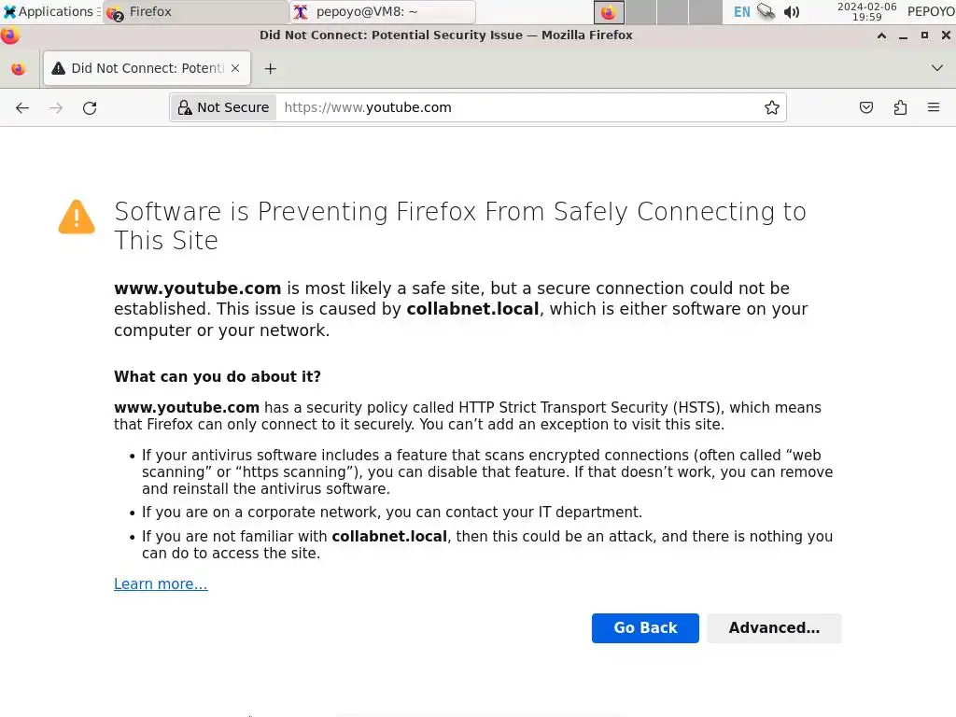The height and width of the screenshot is (717, 956).
Task: Select the Did Not Connect tab
Action: [x=140, y=68]
